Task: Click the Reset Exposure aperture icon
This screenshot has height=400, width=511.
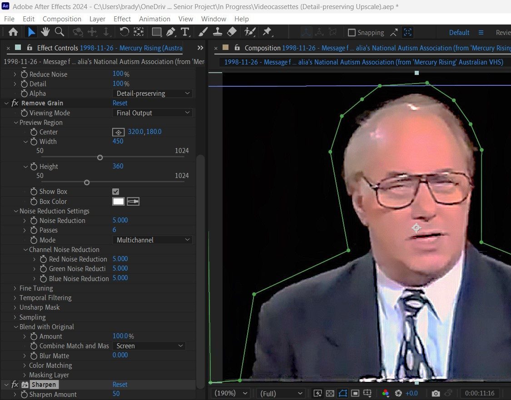Action: point(398,393)
